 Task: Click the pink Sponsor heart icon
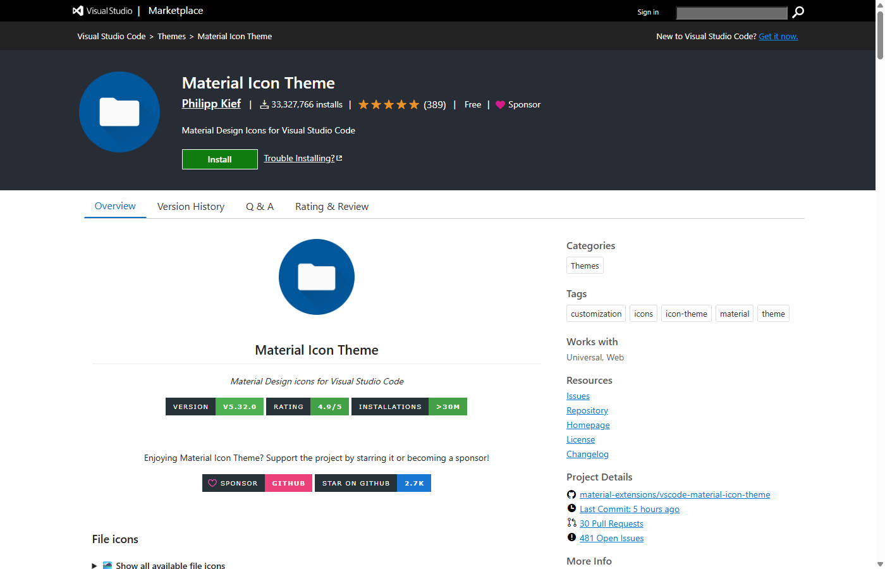[500, 104]
